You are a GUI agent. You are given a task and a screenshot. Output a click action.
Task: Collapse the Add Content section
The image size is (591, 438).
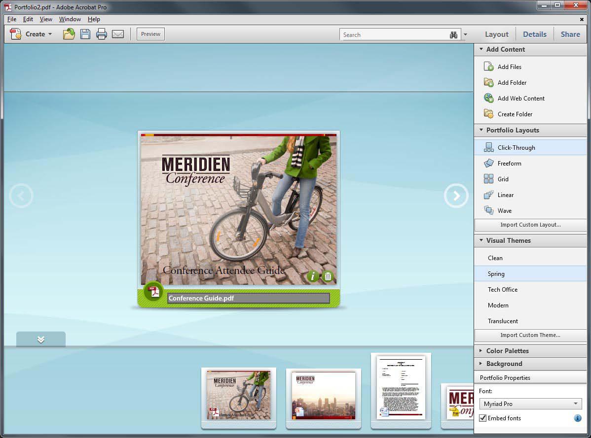pos(481,49)
